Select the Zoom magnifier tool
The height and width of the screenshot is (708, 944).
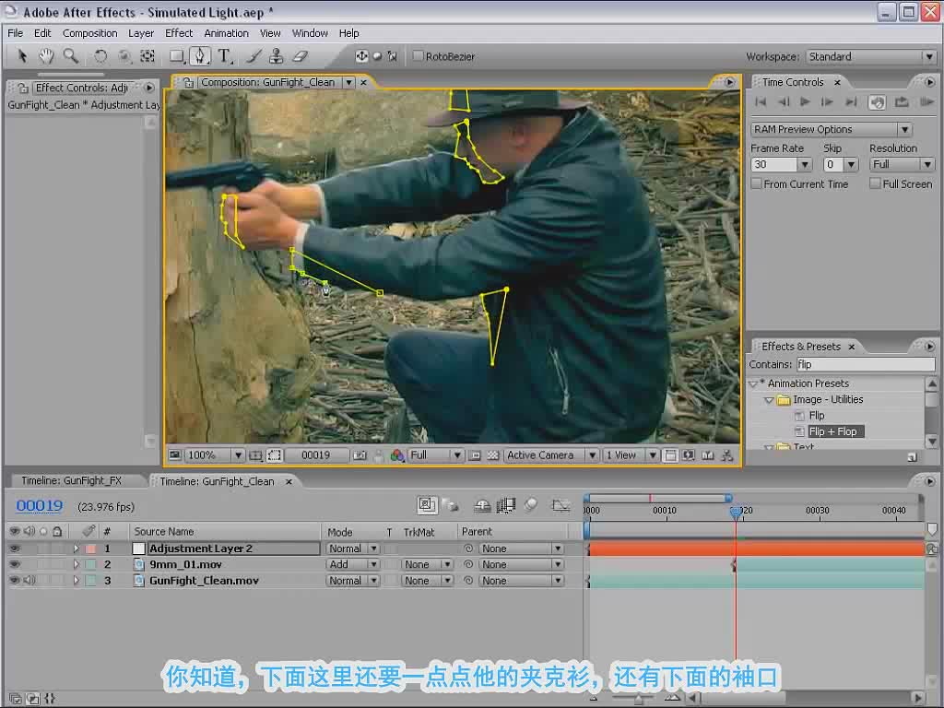pos(71,56)
